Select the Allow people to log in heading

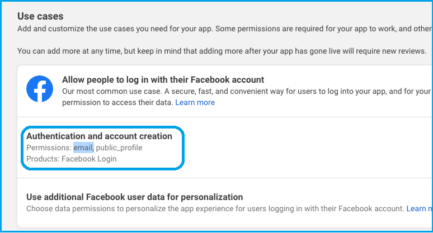click(x=163, y=80)
